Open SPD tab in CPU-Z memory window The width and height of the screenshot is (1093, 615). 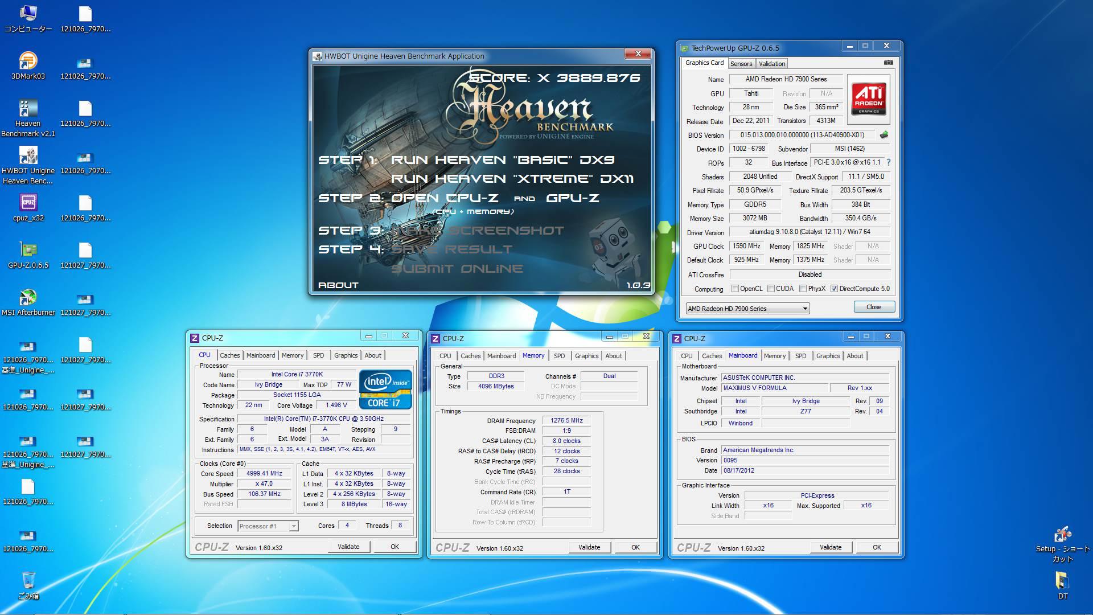pyautogui.click(x=560, y=356)
